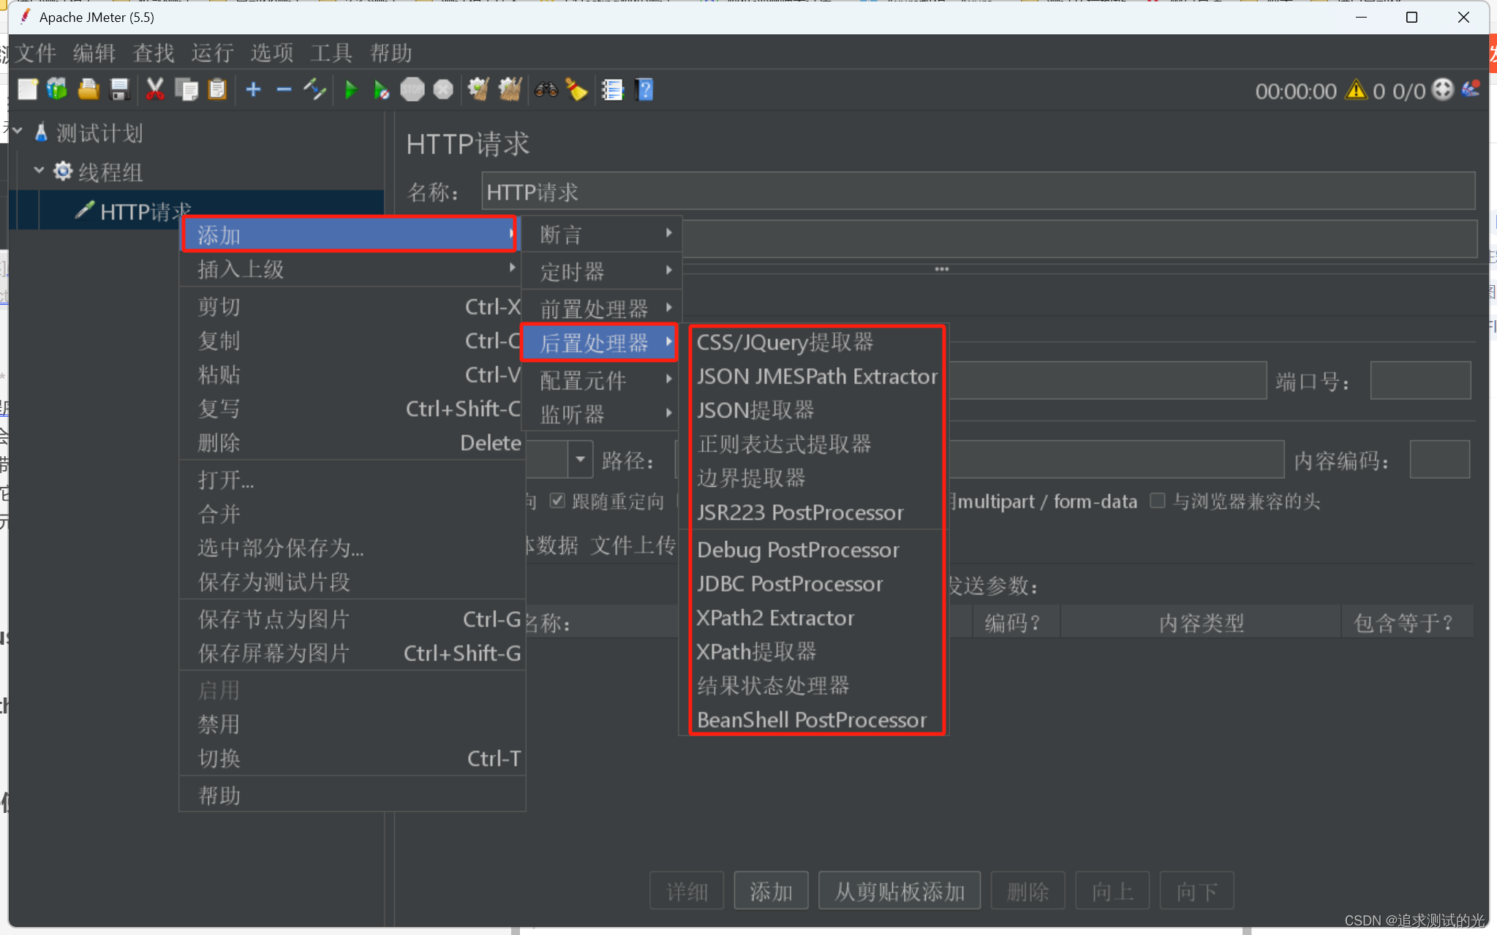Open the HTTP method dropdown arrow
This screenshot has height=935, width=1497.
(x=581, y=460)
